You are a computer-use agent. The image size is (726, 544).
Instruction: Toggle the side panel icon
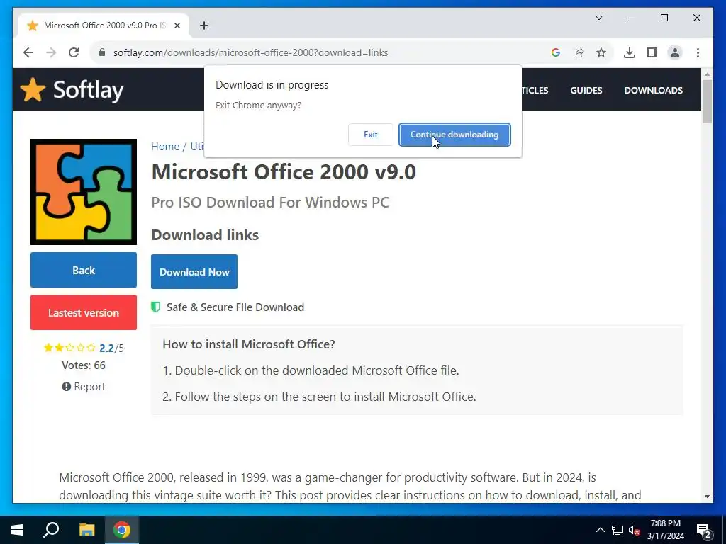(652, 52)
